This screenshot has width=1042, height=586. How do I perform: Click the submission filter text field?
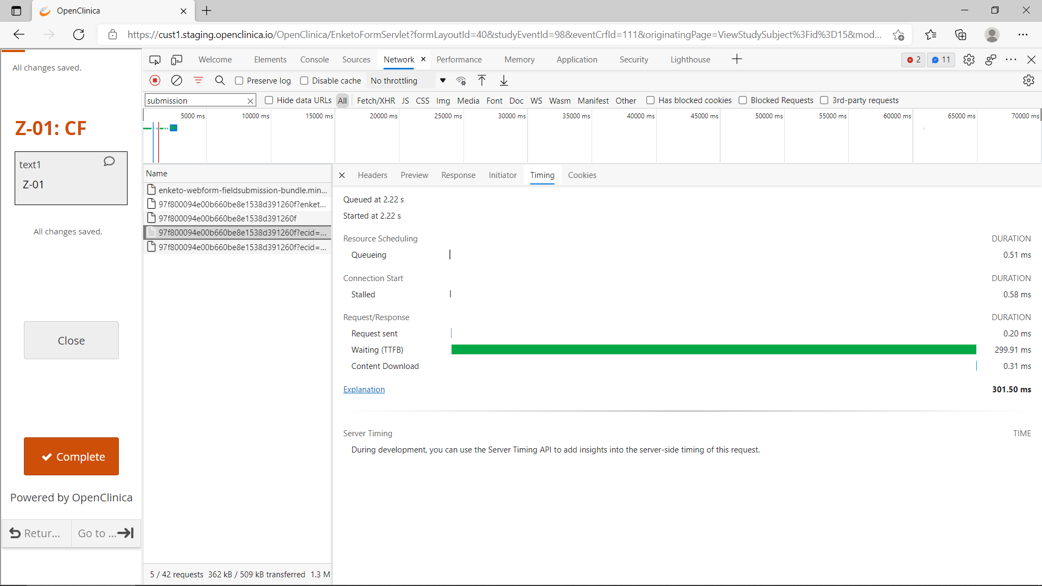point(195,100)
